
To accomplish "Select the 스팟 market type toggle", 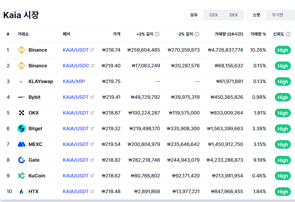I will point(256,15).
